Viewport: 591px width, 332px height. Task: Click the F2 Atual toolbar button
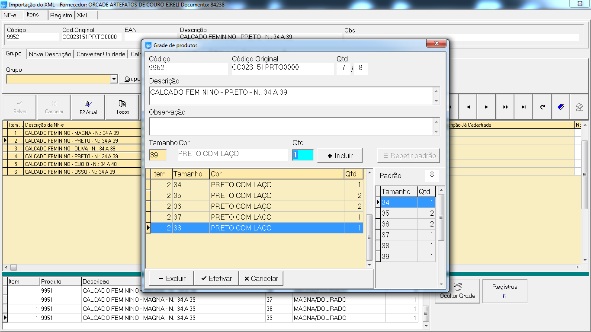(88, 107)
